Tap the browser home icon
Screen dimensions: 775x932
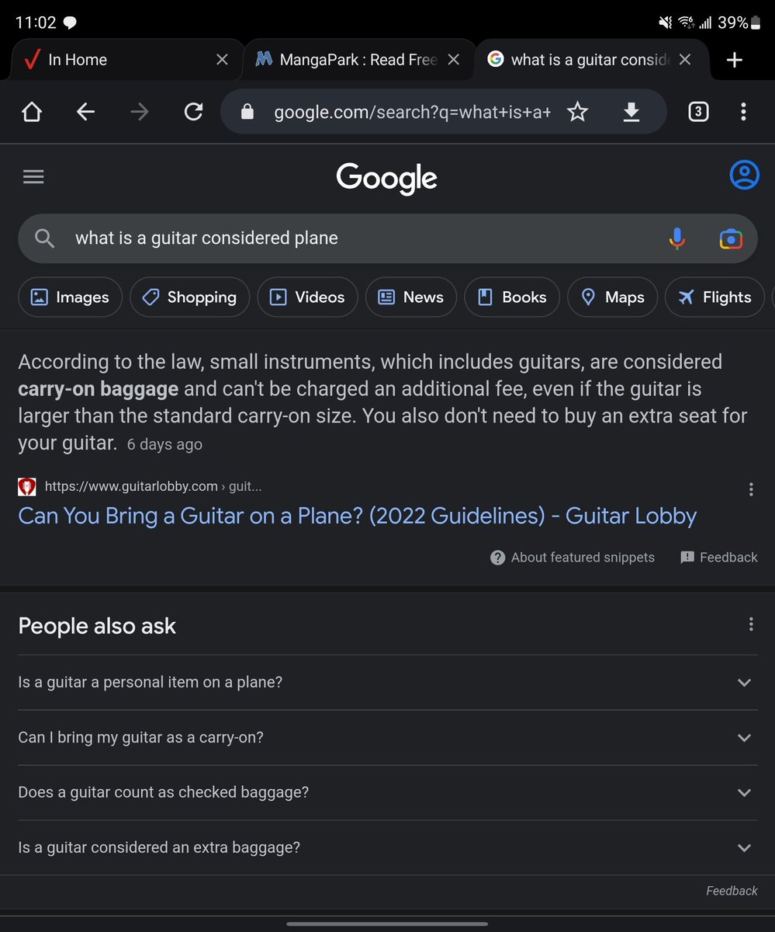[32, 112]
